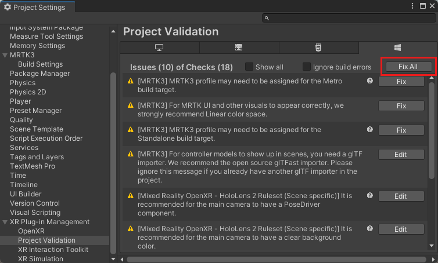Click the help icon for PoseDriver issue
The width and height of the screenshot is (438, 263).
pos(369,196)
